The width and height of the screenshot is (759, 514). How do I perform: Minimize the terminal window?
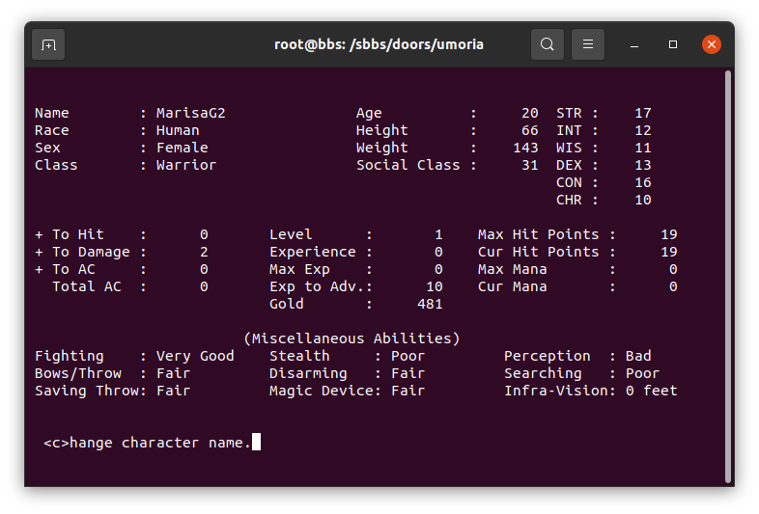pyautogui.click(x=634, y=44)
